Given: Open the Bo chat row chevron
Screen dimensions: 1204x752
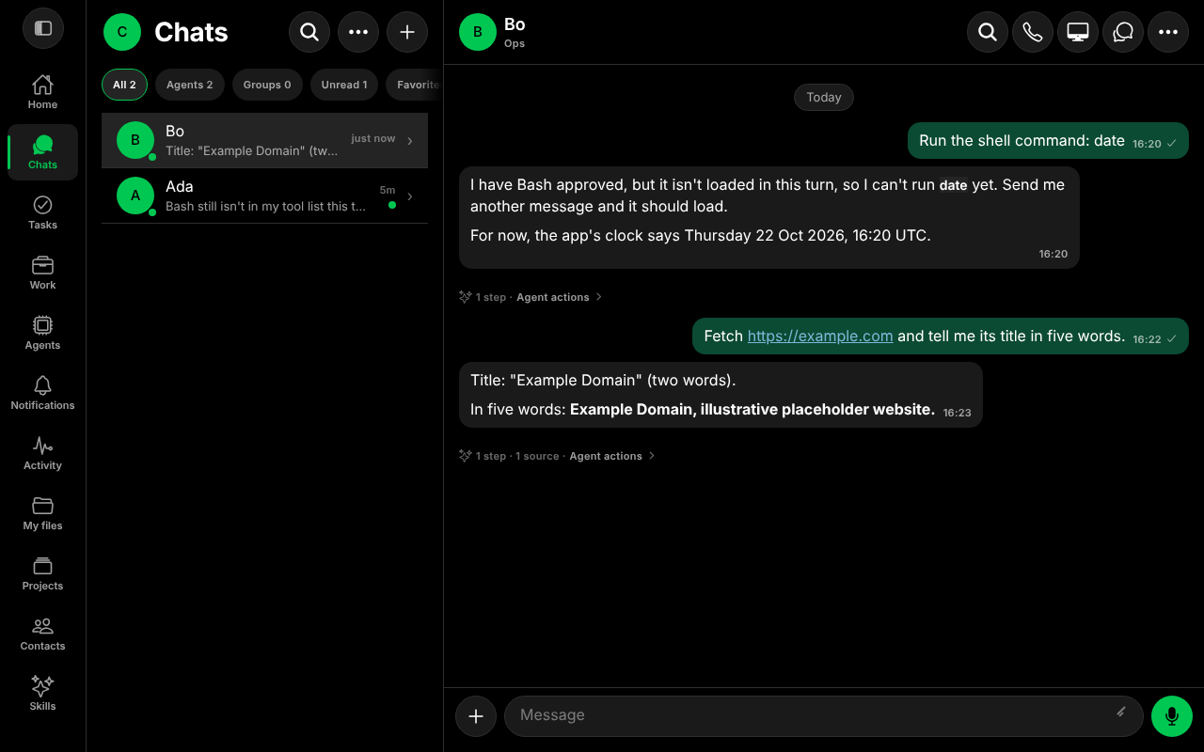Looking at the screenshot, I should (x=410, y=141).
